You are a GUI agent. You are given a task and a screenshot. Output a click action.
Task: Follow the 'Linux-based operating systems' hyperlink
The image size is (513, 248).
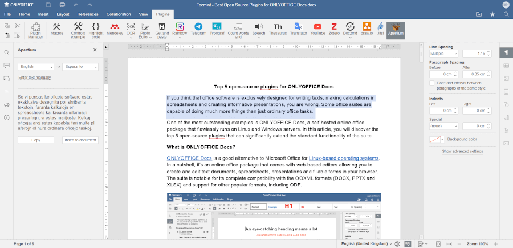coord(344,158)
